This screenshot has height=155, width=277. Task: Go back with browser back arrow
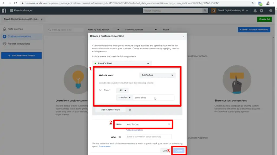4,3
